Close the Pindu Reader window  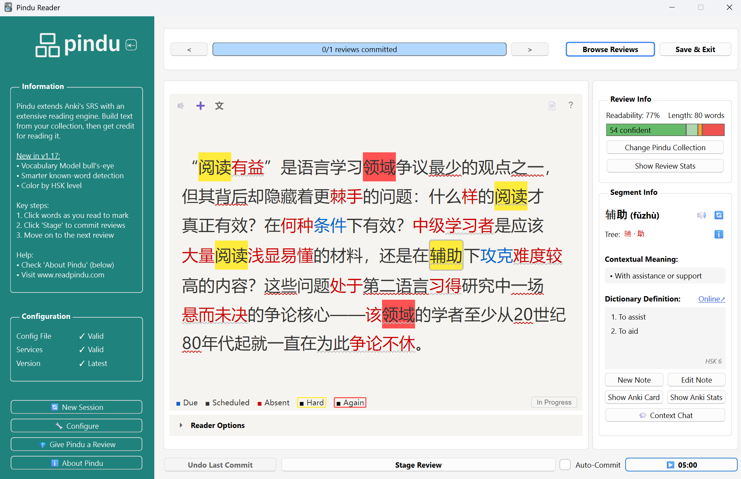[729, 7]
